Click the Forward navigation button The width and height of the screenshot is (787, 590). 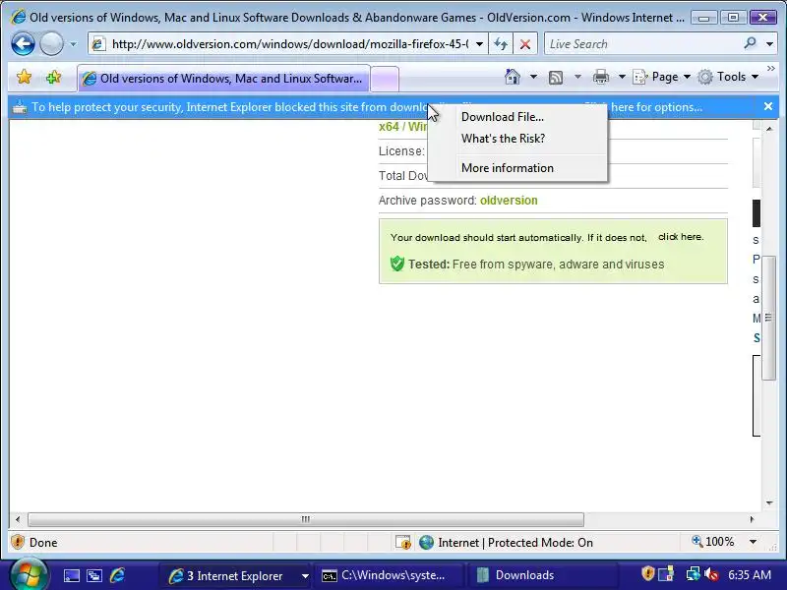[x=51, y=43]
